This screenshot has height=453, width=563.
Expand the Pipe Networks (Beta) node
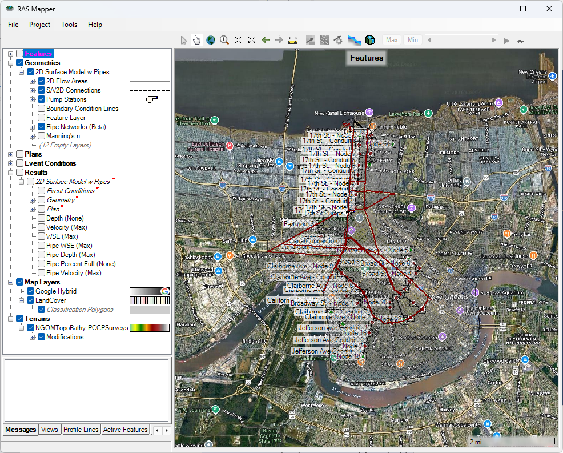click(x=32, y=127)
